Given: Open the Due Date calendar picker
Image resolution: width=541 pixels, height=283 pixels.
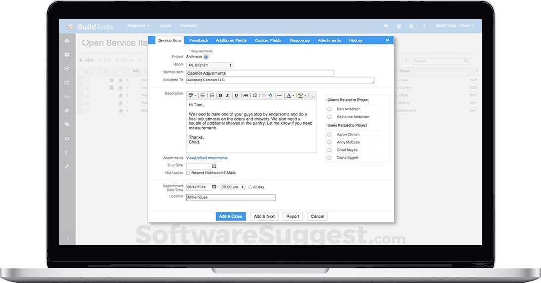Looking at the screenshot, I should 214,166.
